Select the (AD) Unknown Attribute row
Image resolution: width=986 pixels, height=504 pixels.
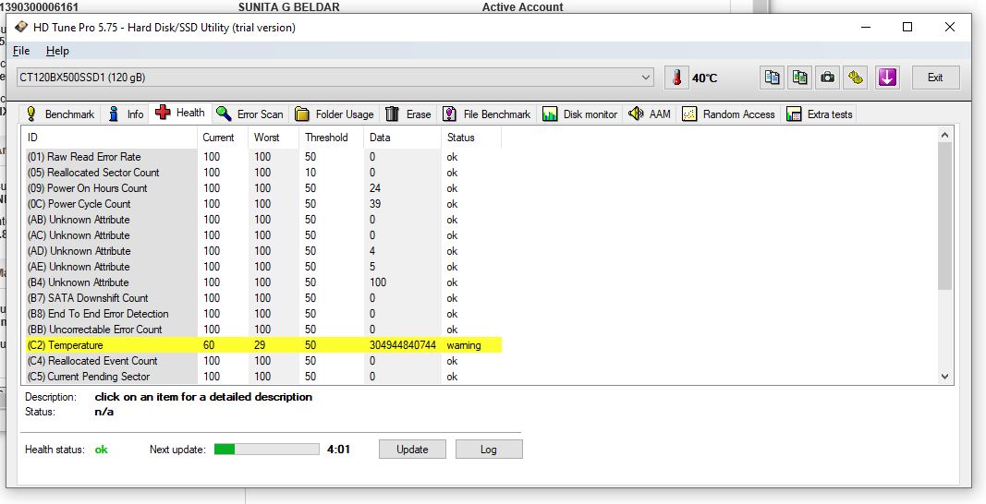[262, 251]
